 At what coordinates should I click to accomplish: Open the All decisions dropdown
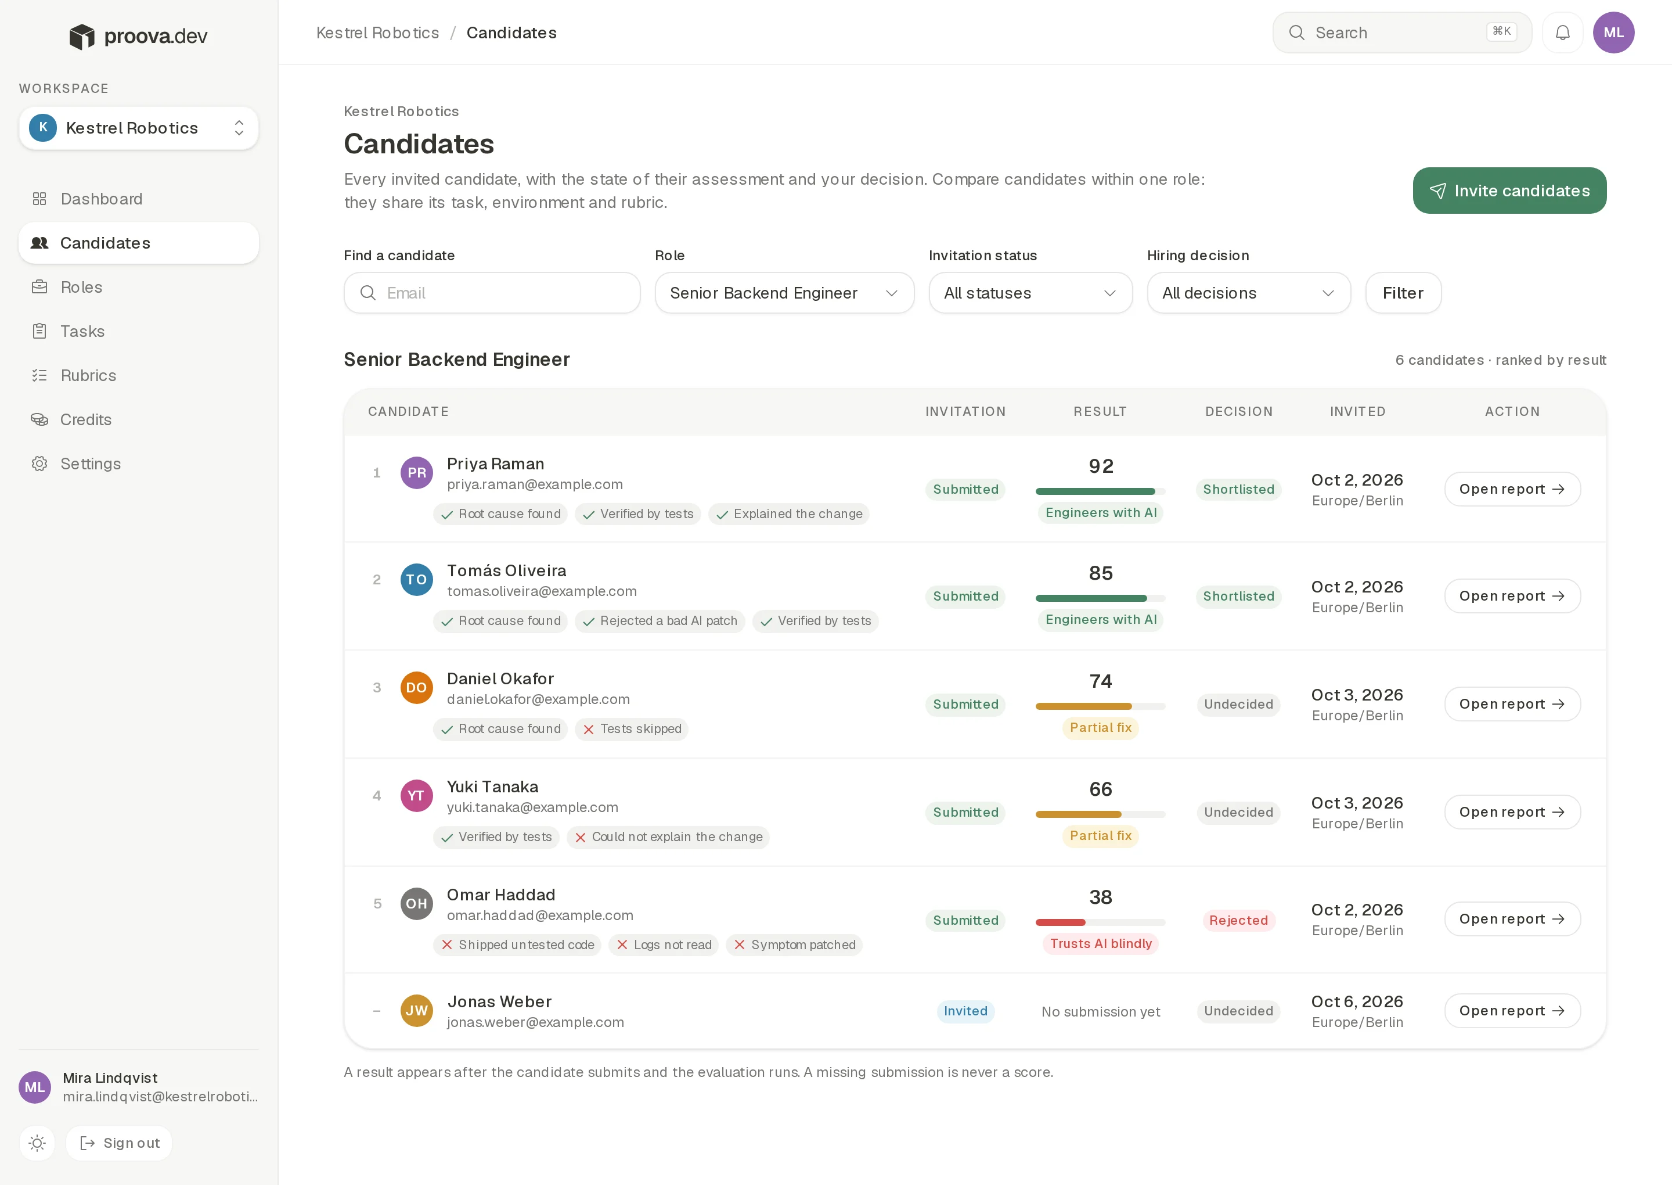(x=1248, y=293)
